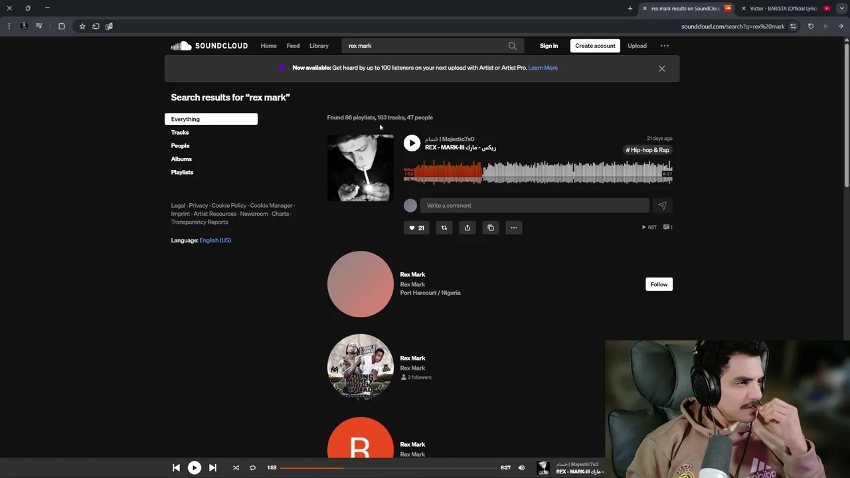
Task: Filter results by Playlists
Action: [182, 172]
